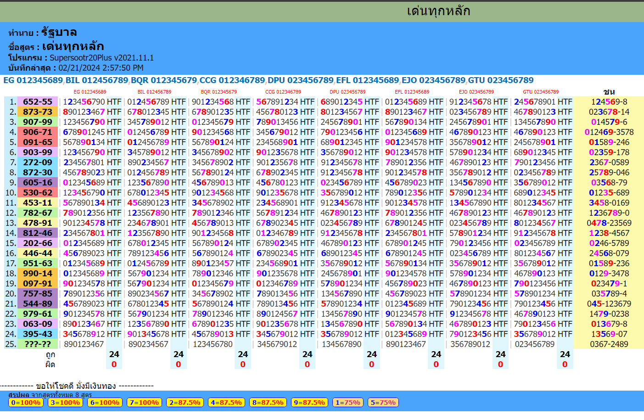Click the 6=100% summary badge
The width and height of the screenshot is (644, 420).
[x=105, y=403]
